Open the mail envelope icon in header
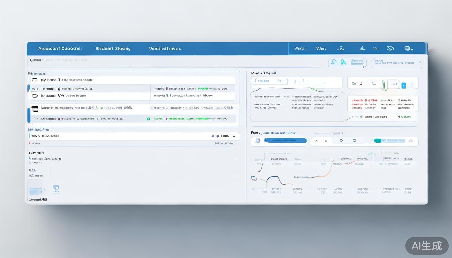 coord(390,48)
